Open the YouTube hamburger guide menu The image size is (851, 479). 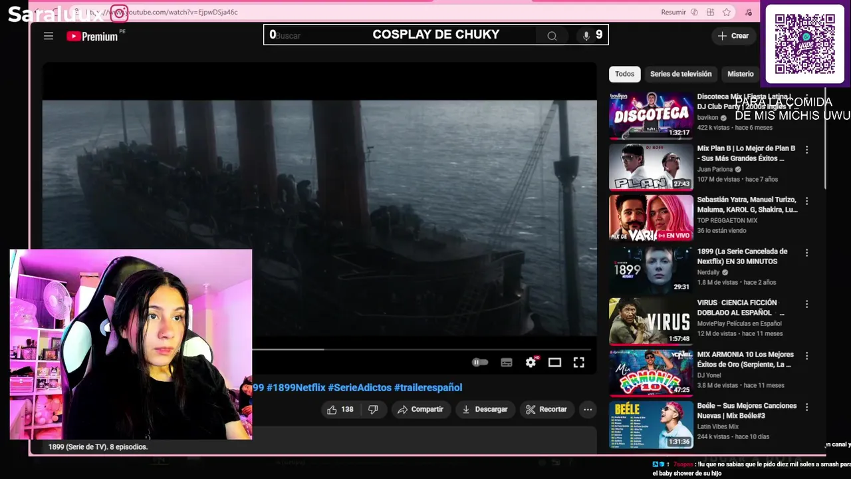pyautogui.click(x=49, y=36)
